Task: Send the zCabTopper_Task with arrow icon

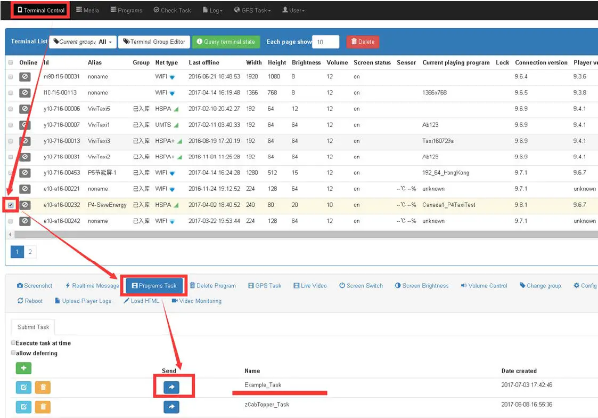Action: coord(171,407)
